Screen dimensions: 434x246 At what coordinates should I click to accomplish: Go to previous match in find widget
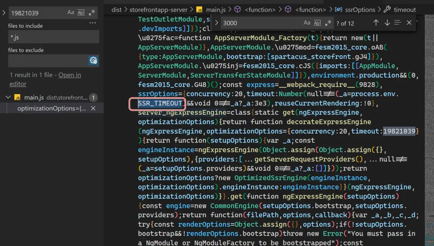[376, 23]
